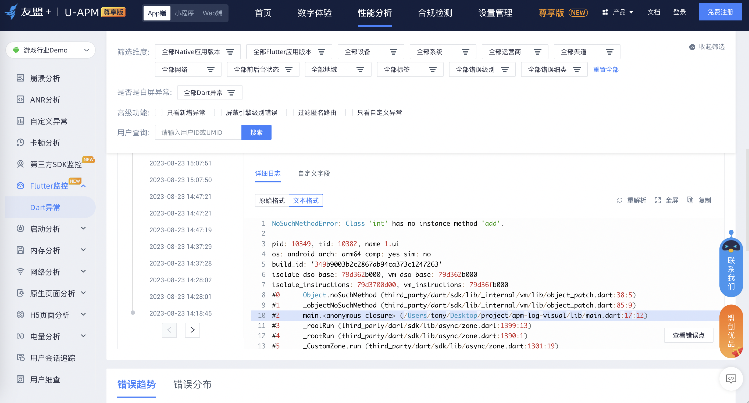Image resolution: width=749 pixels, height=403 pixels.
Task: Switch log view to 原始格式
Action: (x=272, y=200)
